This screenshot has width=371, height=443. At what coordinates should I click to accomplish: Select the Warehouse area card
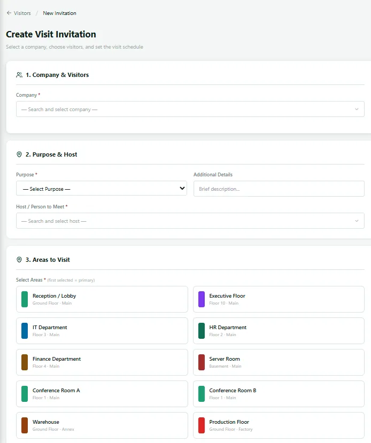(x=102, y=425)
